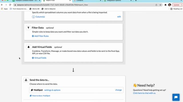This screenshot has height=102, width=183.
Task: Close the Contacts browser tab
Action: click(x=100, y=1)
